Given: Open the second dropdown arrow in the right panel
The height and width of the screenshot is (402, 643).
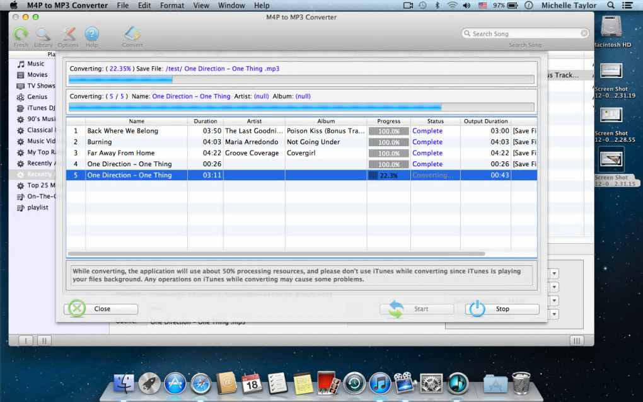Looking at the screenshot, I should pyautogui.click(x=554, y=287).
